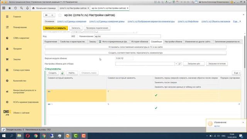Switch to История обменов tab
The width and height of the screenshot is (247, 139).
(x=140, y=42)
